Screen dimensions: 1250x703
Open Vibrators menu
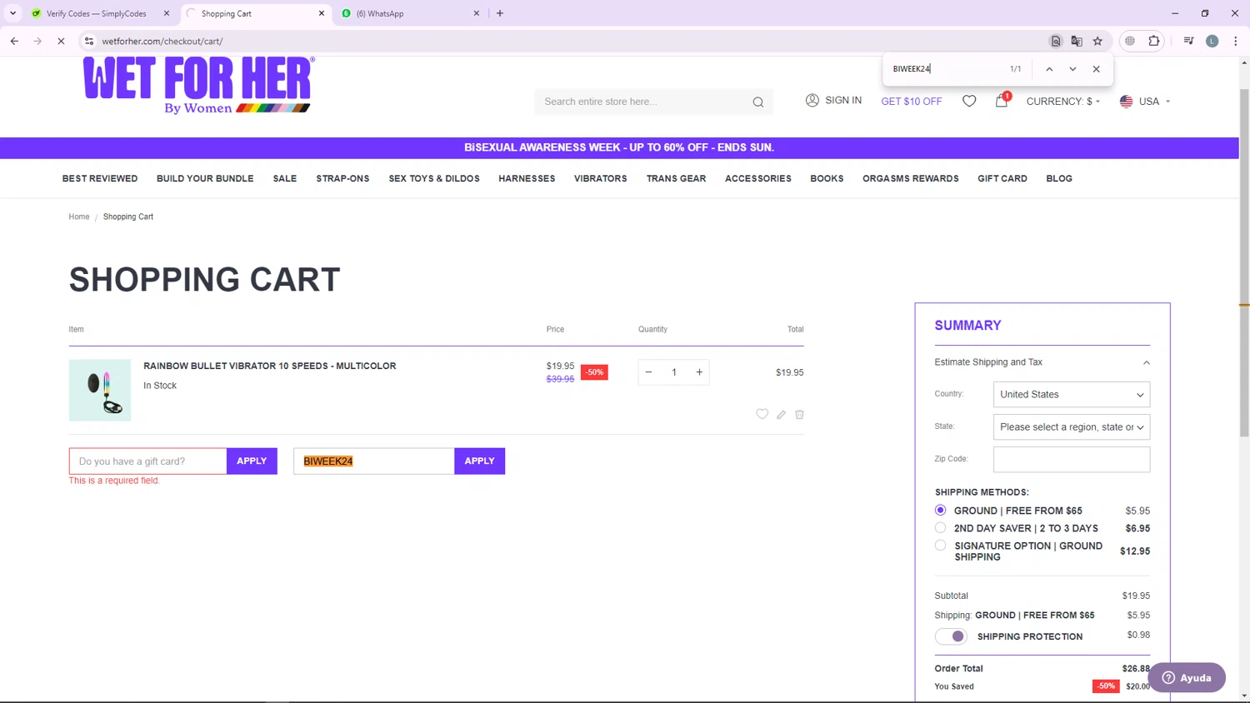pyautogui.click(x=600, y=179)
